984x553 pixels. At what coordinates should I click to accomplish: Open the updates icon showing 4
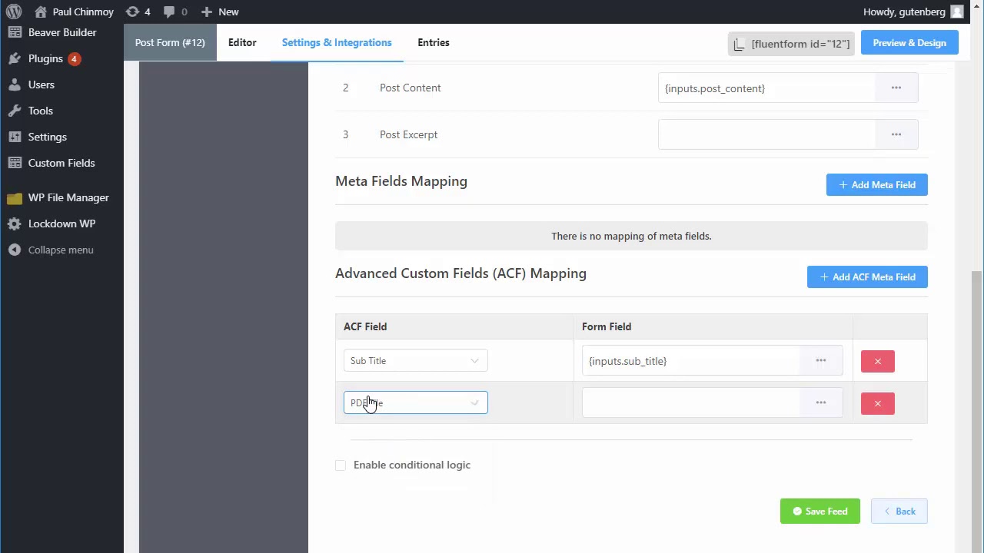[x=132, y=12]
